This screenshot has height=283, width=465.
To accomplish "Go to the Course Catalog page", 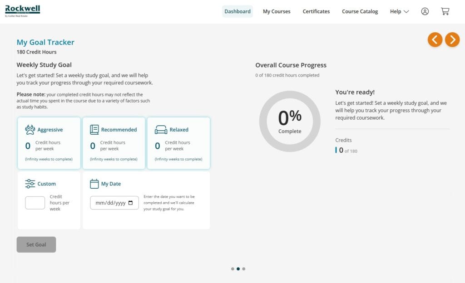I will [x=360, y=12].
